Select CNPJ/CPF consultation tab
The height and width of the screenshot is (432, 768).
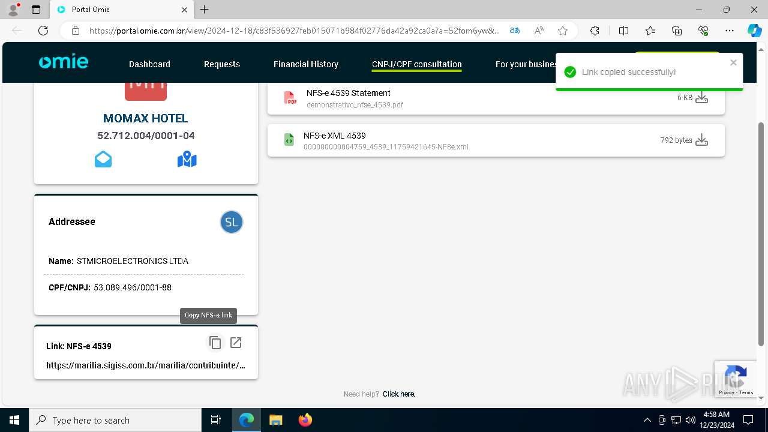click(417, 64)
